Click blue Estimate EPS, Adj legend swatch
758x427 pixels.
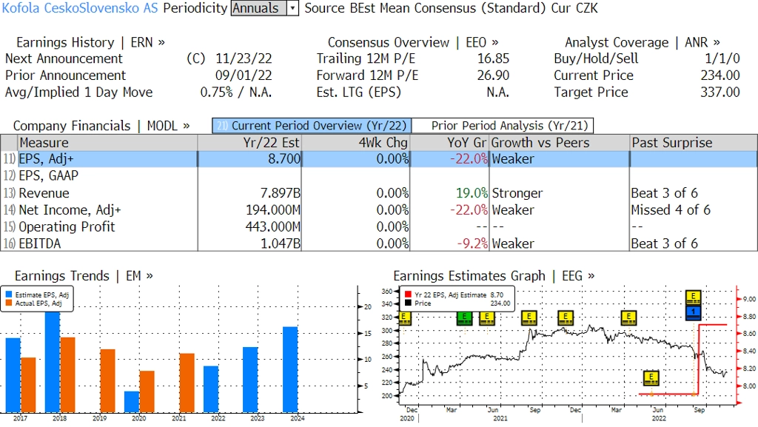tap(9, 295)
